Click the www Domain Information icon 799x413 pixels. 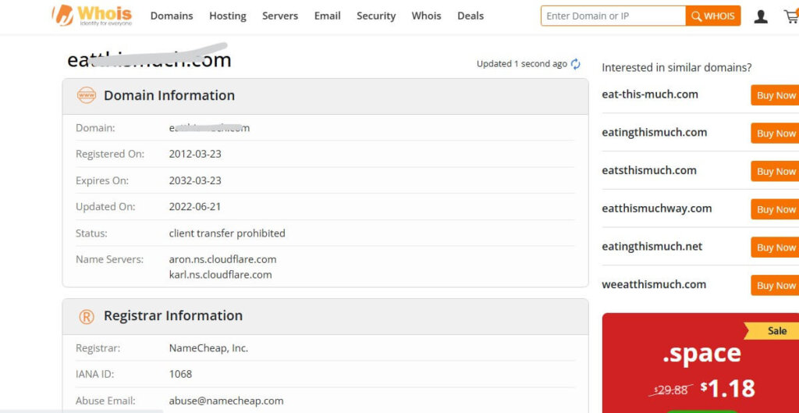click(86, 95)
